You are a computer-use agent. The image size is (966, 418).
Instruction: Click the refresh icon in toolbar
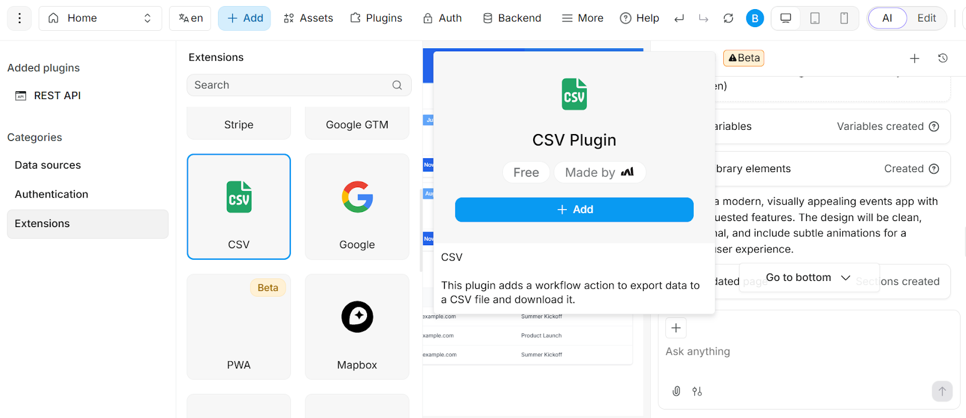coord(729,18)
